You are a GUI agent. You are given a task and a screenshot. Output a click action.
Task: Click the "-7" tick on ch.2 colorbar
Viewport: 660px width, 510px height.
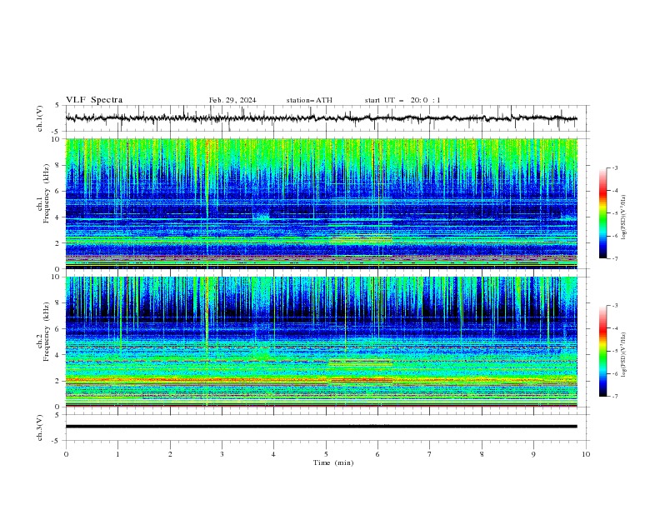pyautogui.click(x=615, y=396)
